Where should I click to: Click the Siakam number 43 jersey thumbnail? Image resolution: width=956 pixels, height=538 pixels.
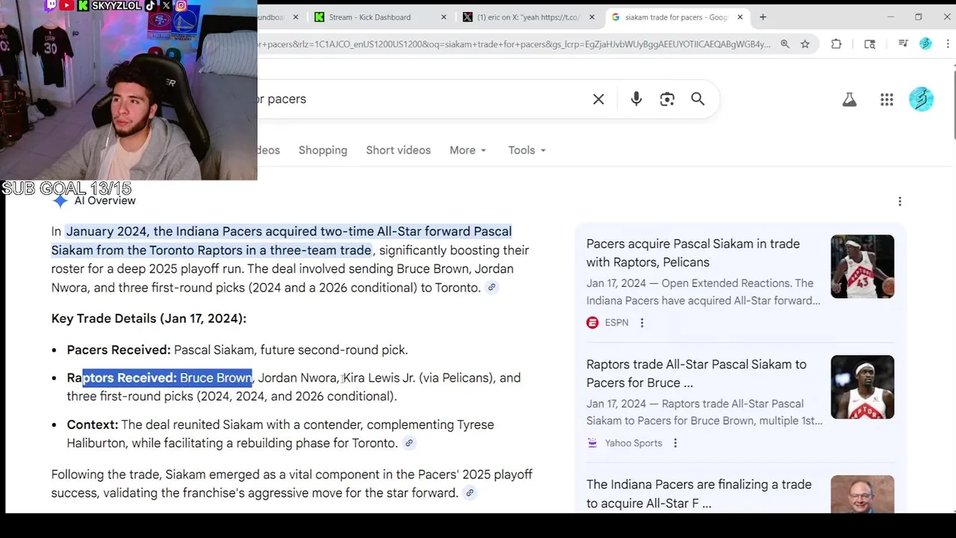click(862, 267)
